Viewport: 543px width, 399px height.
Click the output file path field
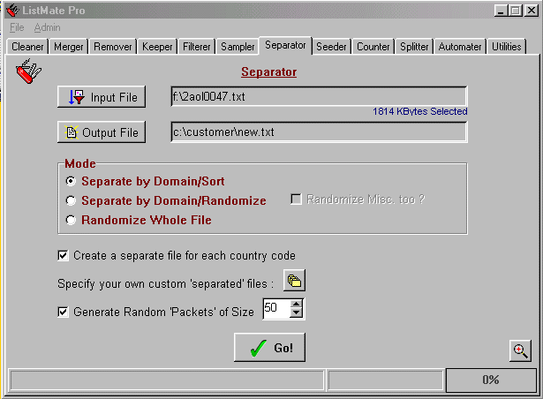(318, 132)
